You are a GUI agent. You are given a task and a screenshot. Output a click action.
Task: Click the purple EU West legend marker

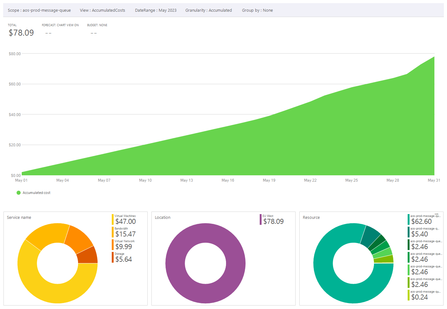(x=261, y=219)
